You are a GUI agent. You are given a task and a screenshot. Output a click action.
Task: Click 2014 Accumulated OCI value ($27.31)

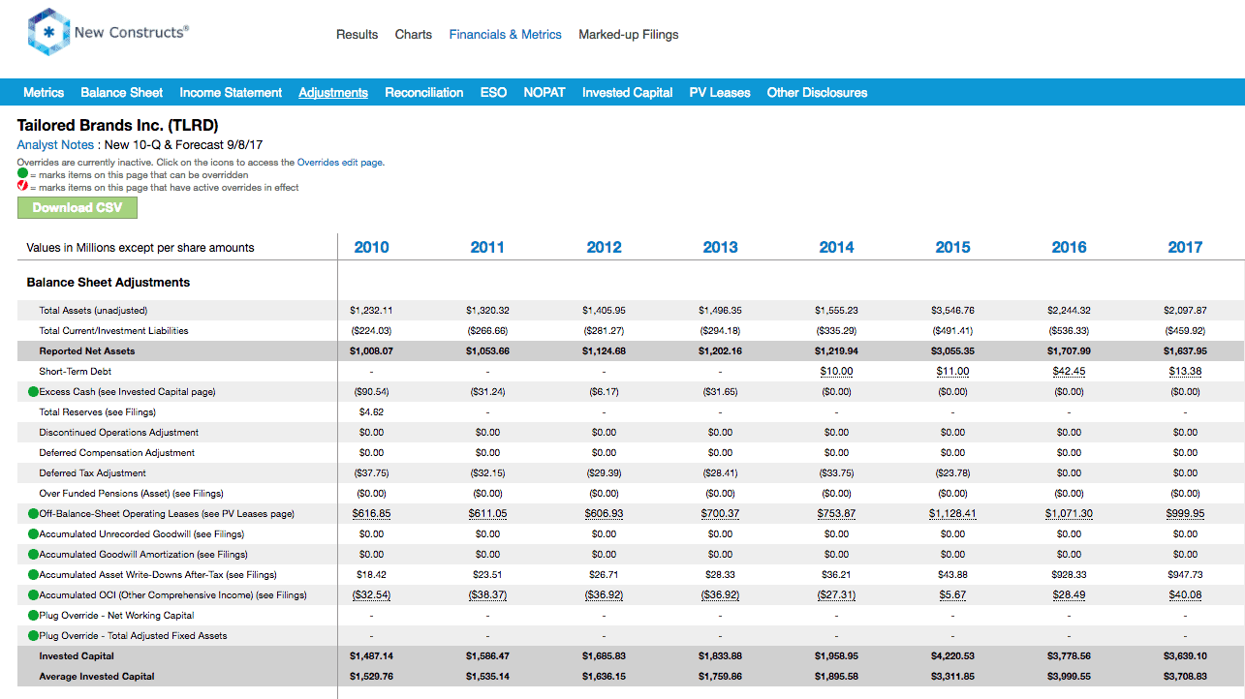click(836, 595)
